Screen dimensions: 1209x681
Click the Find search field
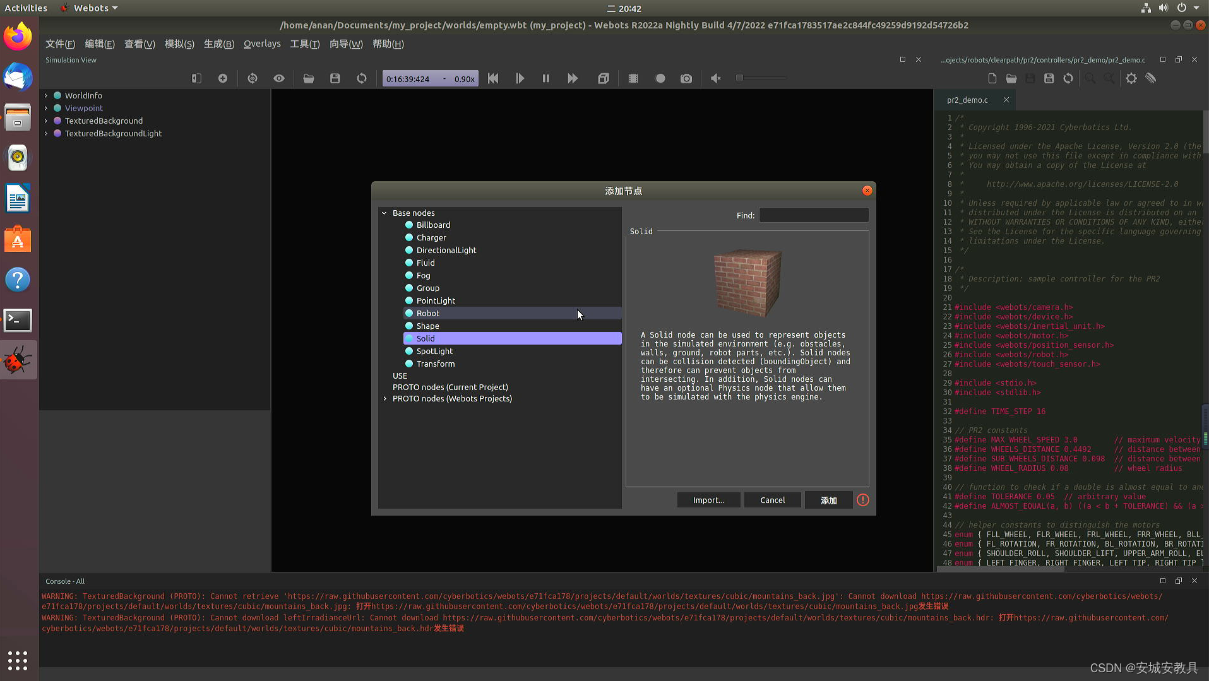click(x=814, y=215)
